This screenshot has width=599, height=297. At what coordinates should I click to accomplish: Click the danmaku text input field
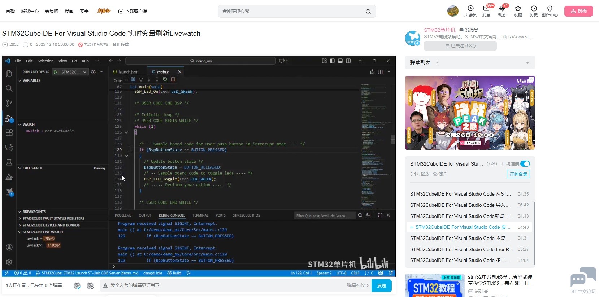tap(224, 285)
